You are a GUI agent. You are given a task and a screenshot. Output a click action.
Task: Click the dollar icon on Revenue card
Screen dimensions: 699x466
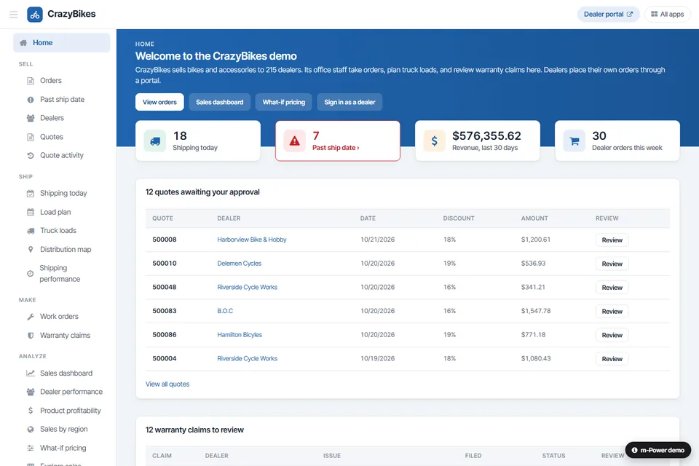(x=434, y=141)
